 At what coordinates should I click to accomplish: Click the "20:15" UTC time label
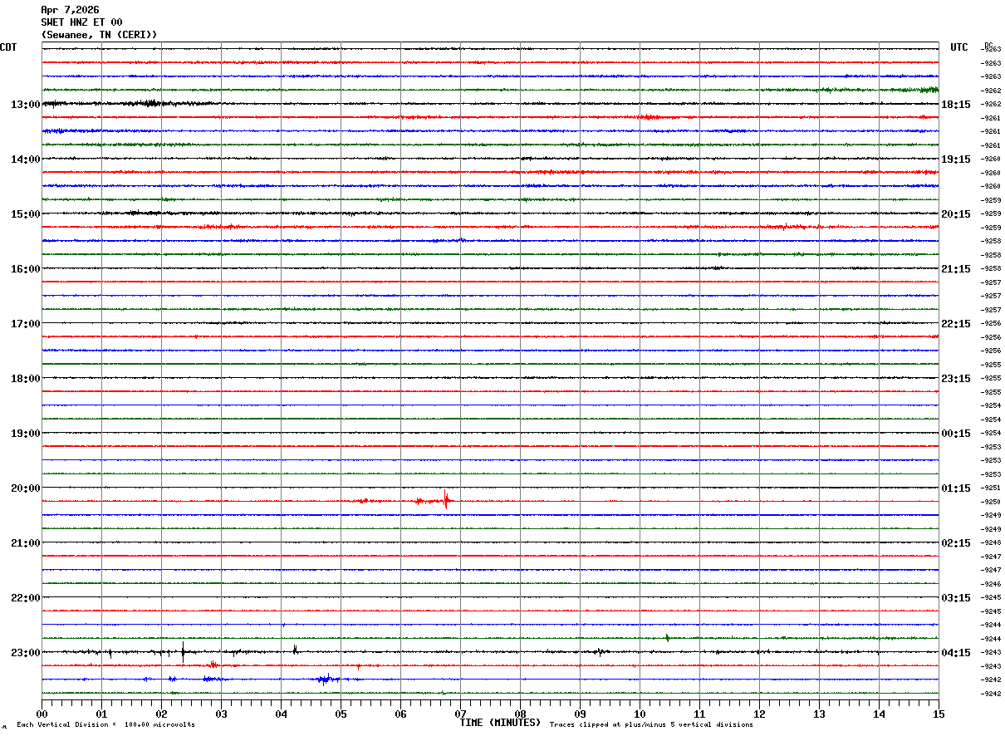pyautogui.click(x=956, y=214)
